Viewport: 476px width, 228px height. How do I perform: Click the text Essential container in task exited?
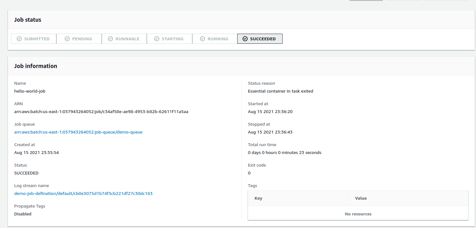pos(280,91)
